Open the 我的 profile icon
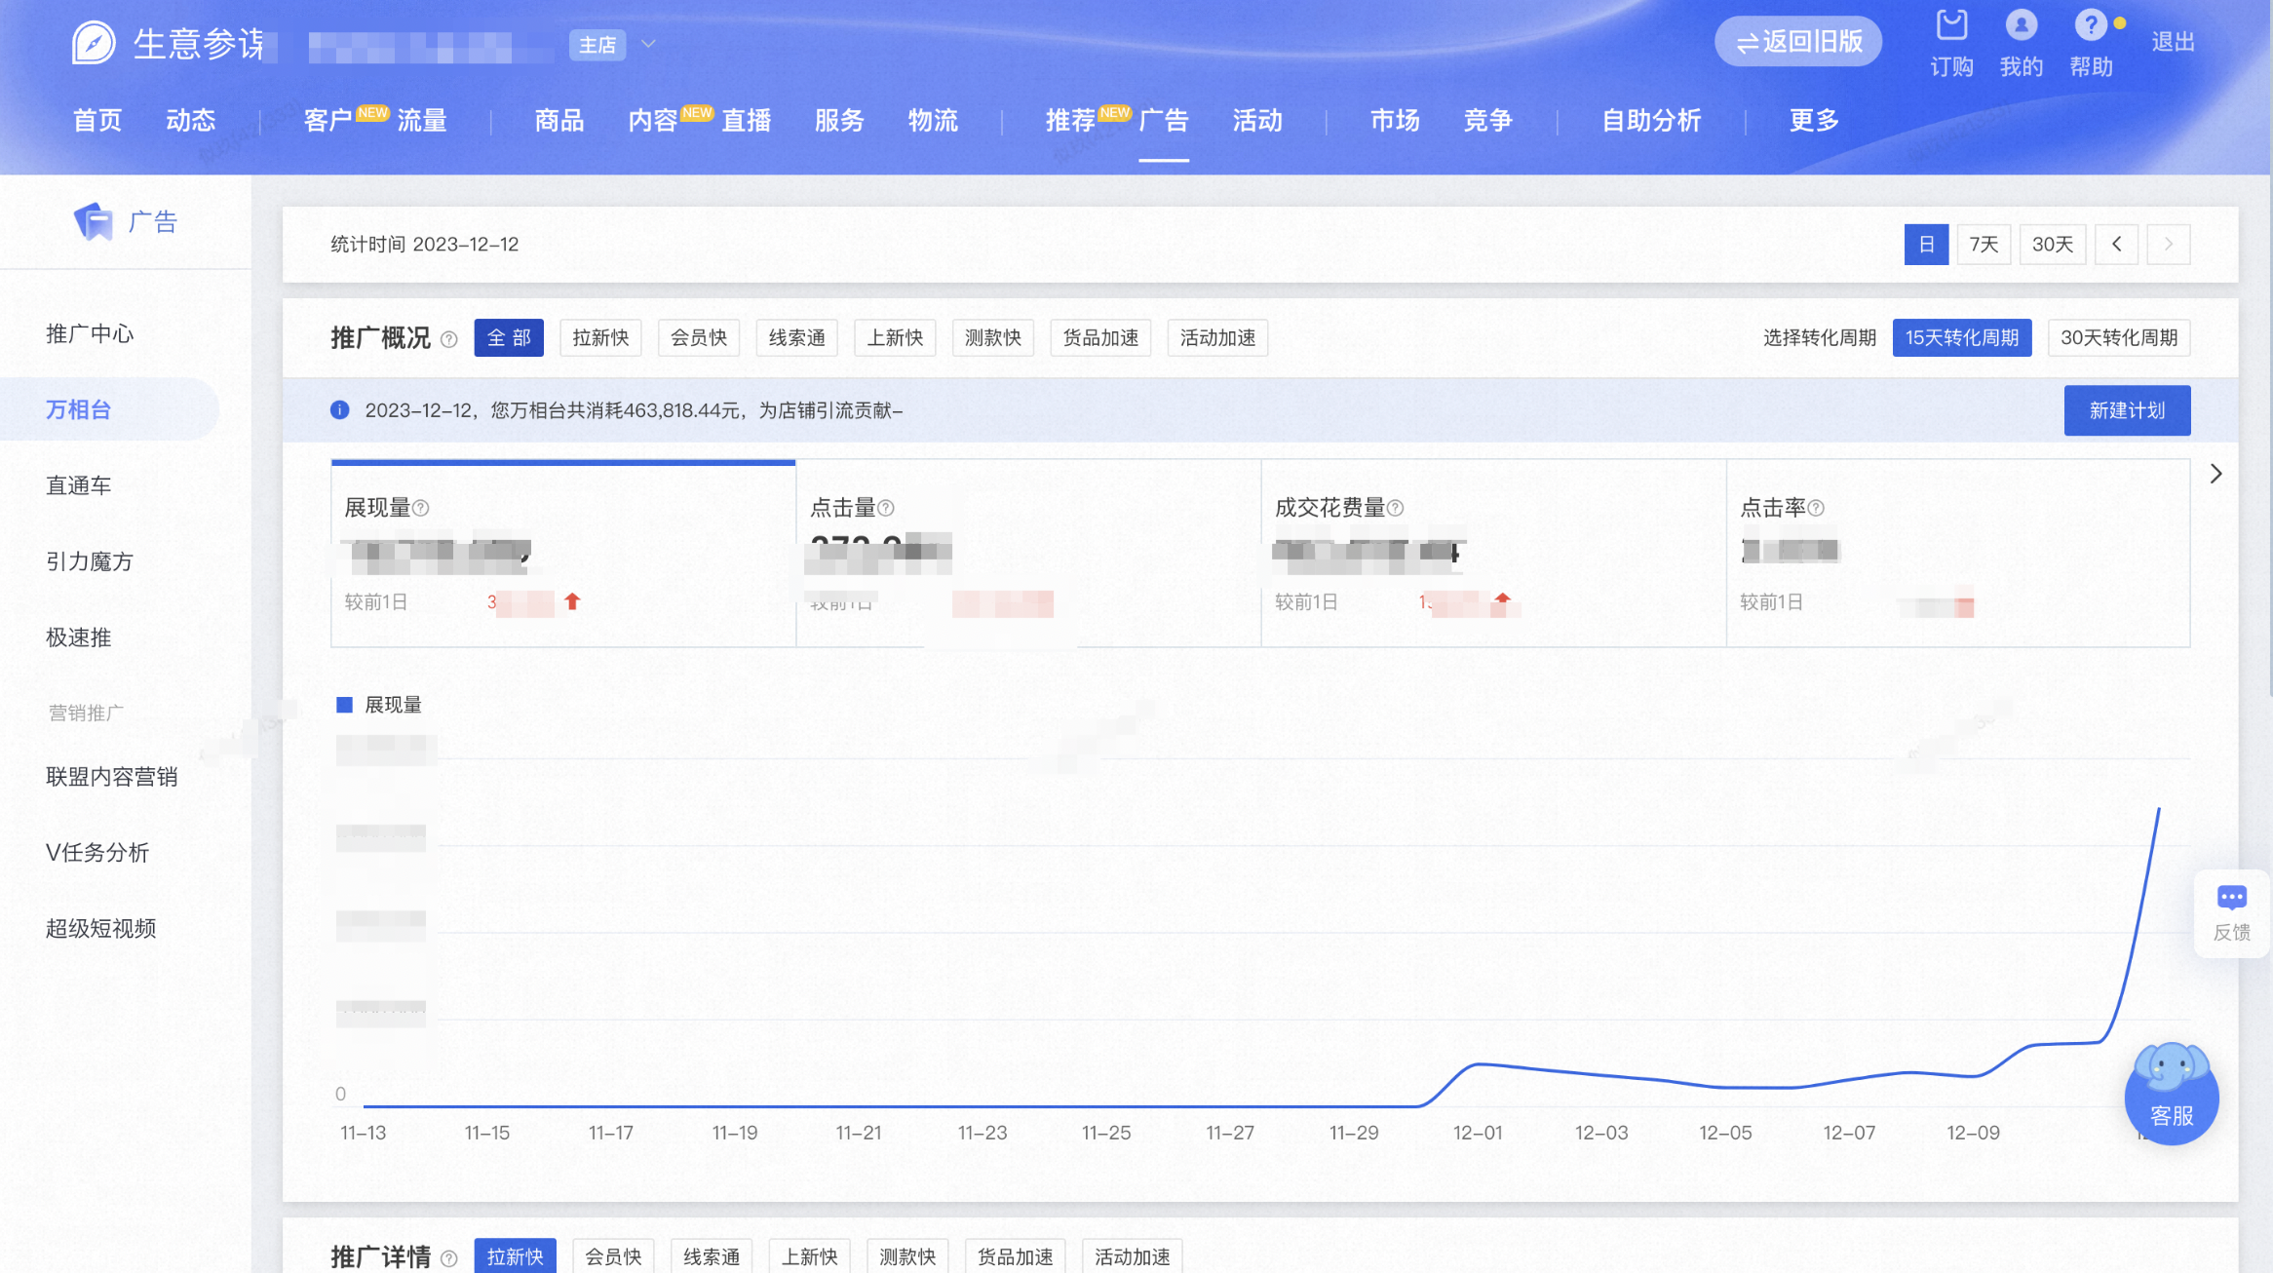This screenshot has width=2273, height=1273. point(2021,24)
